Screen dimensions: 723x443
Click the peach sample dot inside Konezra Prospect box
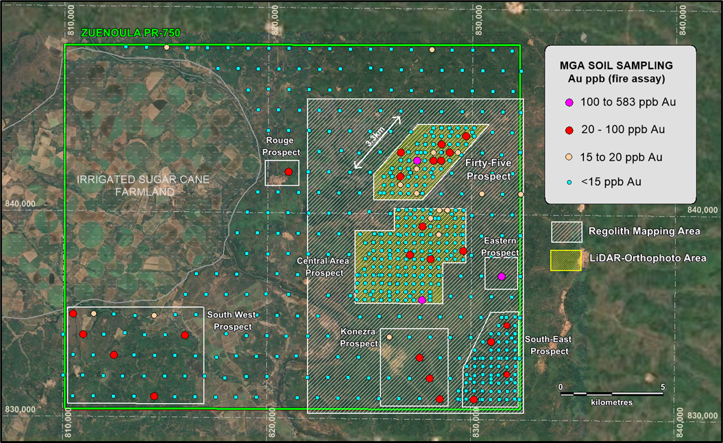coord(389,337)
